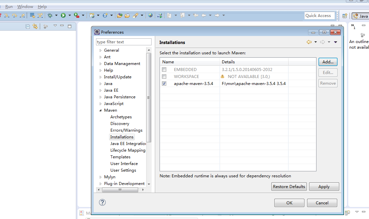369x219 pixels.
Task: Check the EMBEDDED installation checkbox
Action: 164,70
